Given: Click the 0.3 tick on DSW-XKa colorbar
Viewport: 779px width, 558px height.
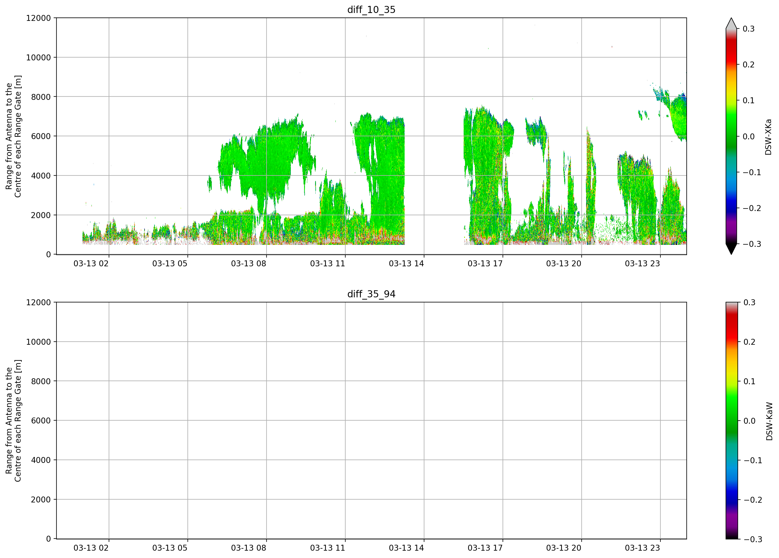Looking at the screenshot, I should tap(749, 29).
